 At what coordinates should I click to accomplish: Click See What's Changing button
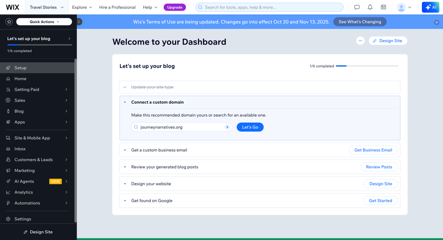(360, 22)
